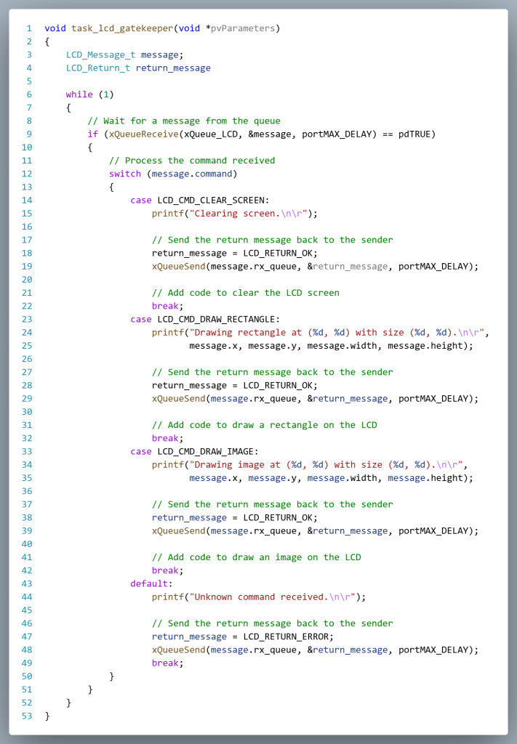This screenshot has width=517, height=744.
Task: Click the switch keyword on line 12
Action: [x=124, y=174]
